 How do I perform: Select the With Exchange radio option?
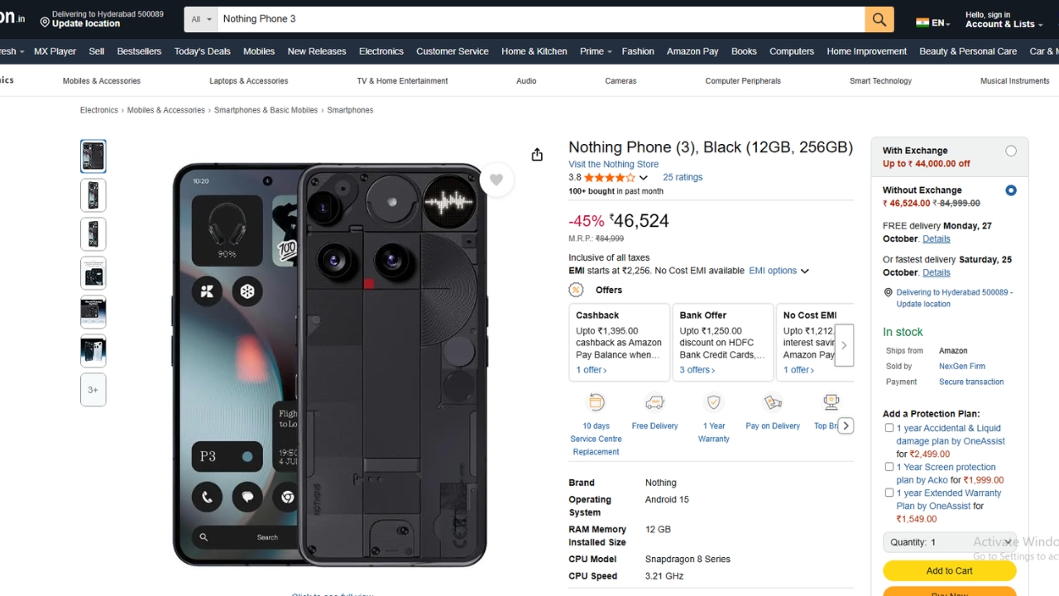pyautogui.click(x=1010, y=151)
